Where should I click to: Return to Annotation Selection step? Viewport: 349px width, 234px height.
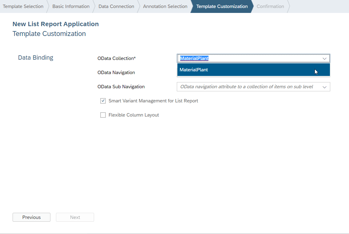tap(165, 6)
